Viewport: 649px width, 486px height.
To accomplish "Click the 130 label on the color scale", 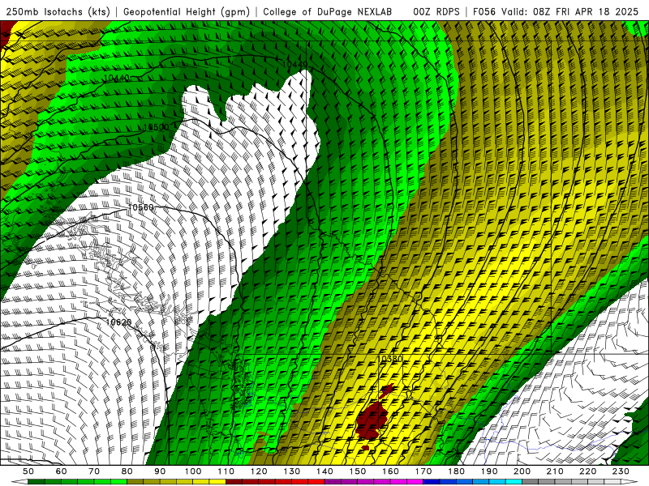I will (292, 471).
